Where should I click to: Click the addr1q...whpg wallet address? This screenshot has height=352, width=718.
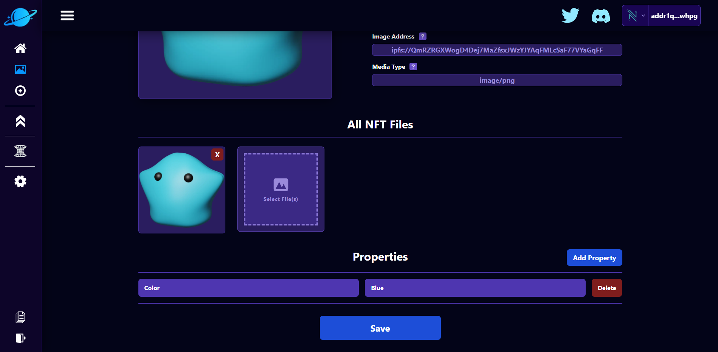[x=674, y=16]
